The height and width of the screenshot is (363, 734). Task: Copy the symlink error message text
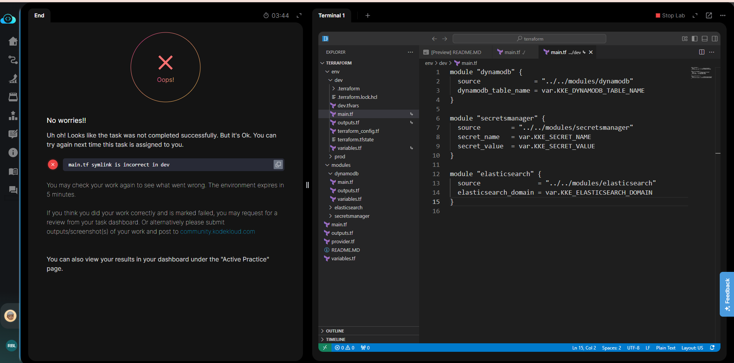coord(278,165)
